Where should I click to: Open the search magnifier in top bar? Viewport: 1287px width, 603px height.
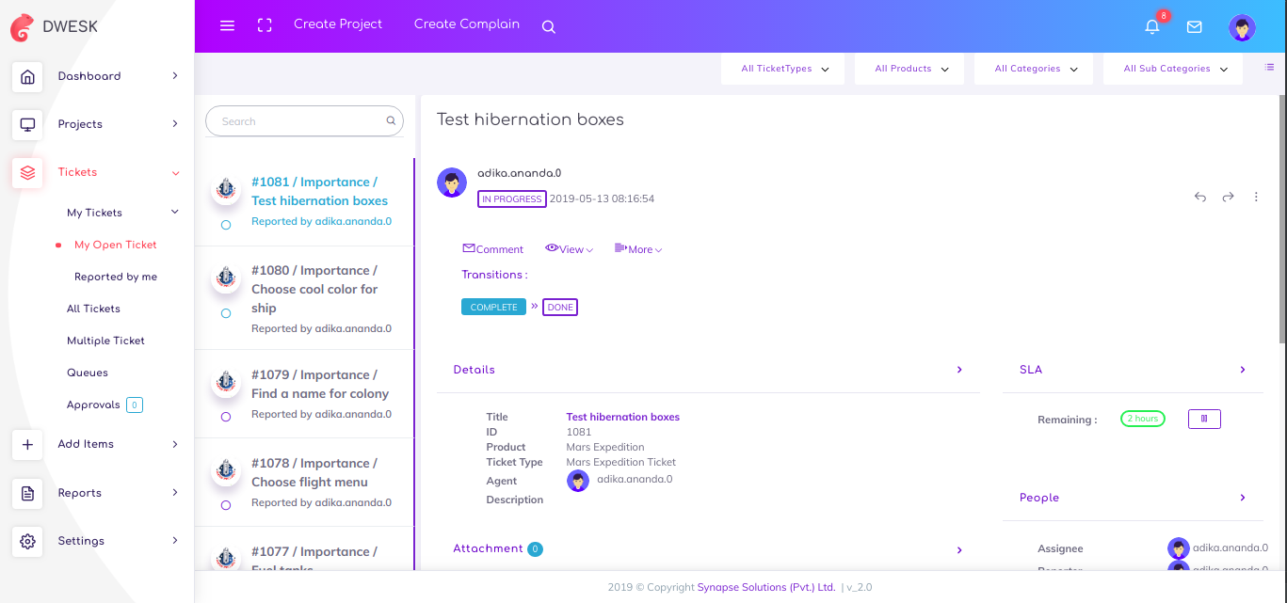pyautogui.click(x=548, y=27)
